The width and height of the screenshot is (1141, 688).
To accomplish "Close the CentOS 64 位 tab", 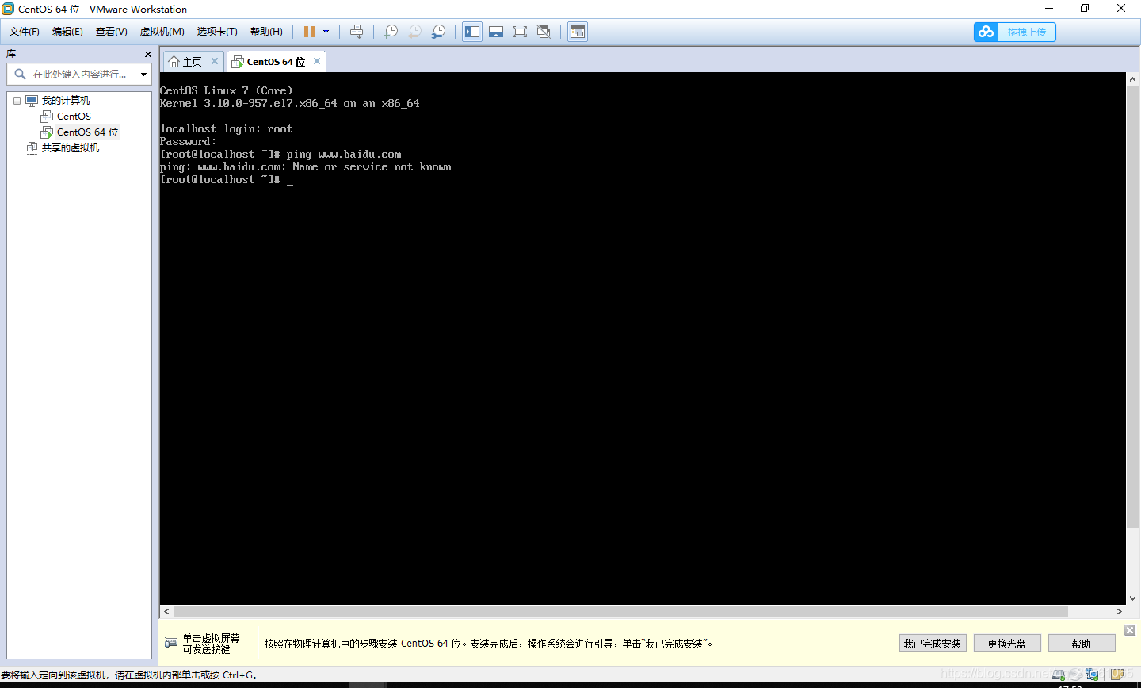I will 317,61.
